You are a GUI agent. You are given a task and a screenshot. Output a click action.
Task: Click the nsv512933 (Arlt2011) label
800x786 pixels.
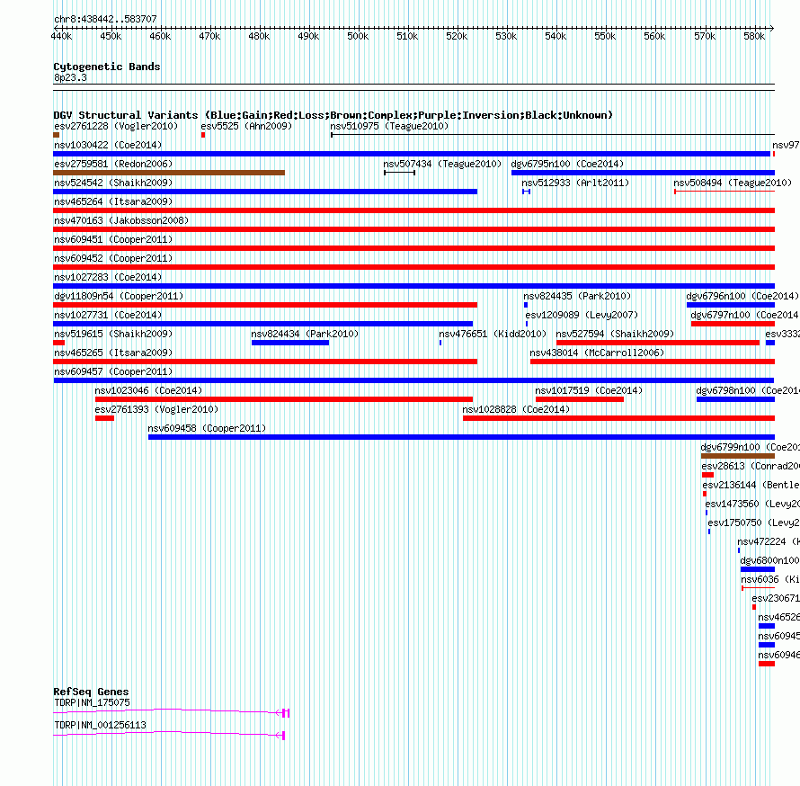point(575,183)
